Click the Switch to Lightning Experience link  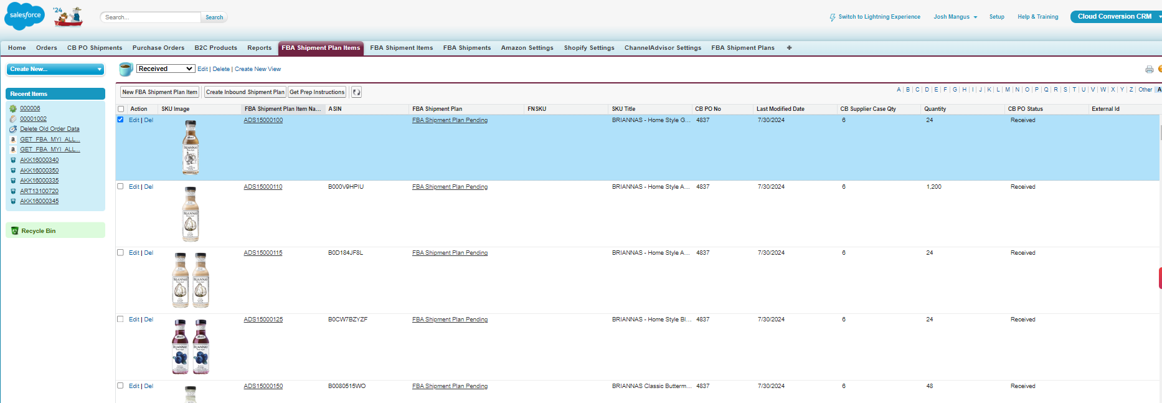(879, 17)
